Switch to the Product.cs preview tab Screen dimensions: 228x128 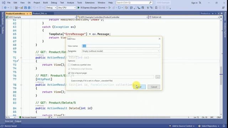pyautogui.click(x=205, y=14)
